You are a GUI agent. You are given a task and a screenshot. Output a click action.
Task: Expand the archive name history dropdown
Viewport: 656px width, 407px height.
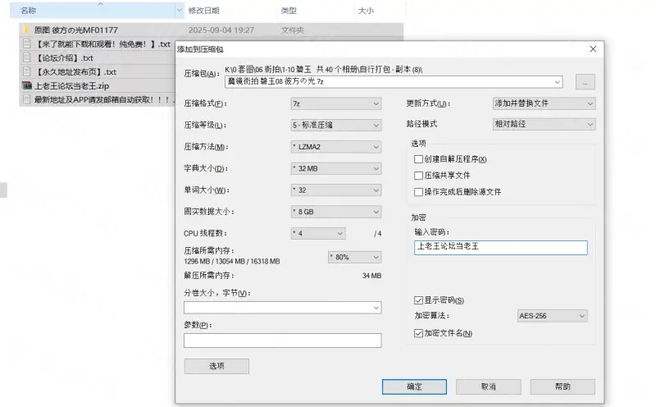pos(557,82)
